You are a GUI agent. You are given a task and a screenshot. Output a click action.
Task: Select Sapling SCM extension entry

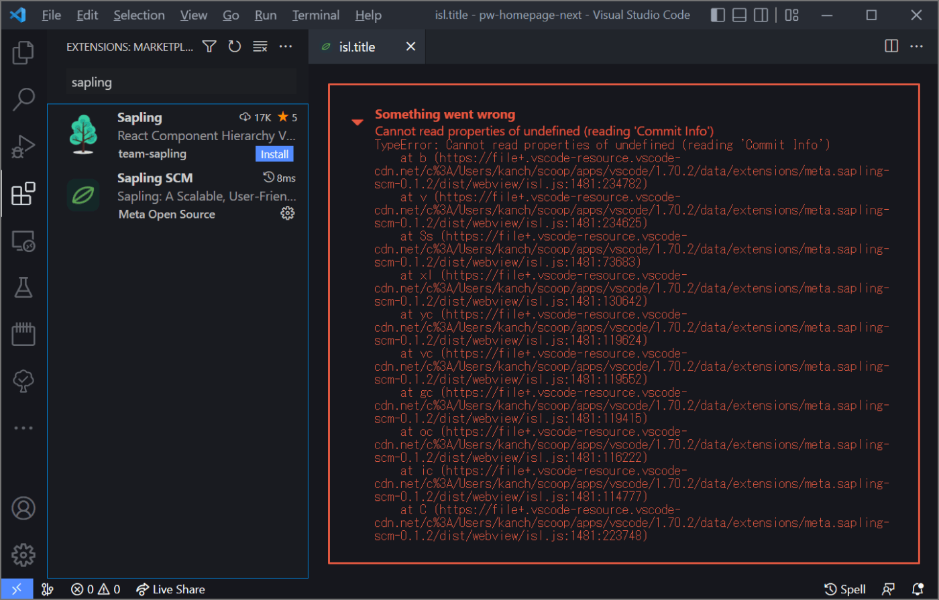178,195
